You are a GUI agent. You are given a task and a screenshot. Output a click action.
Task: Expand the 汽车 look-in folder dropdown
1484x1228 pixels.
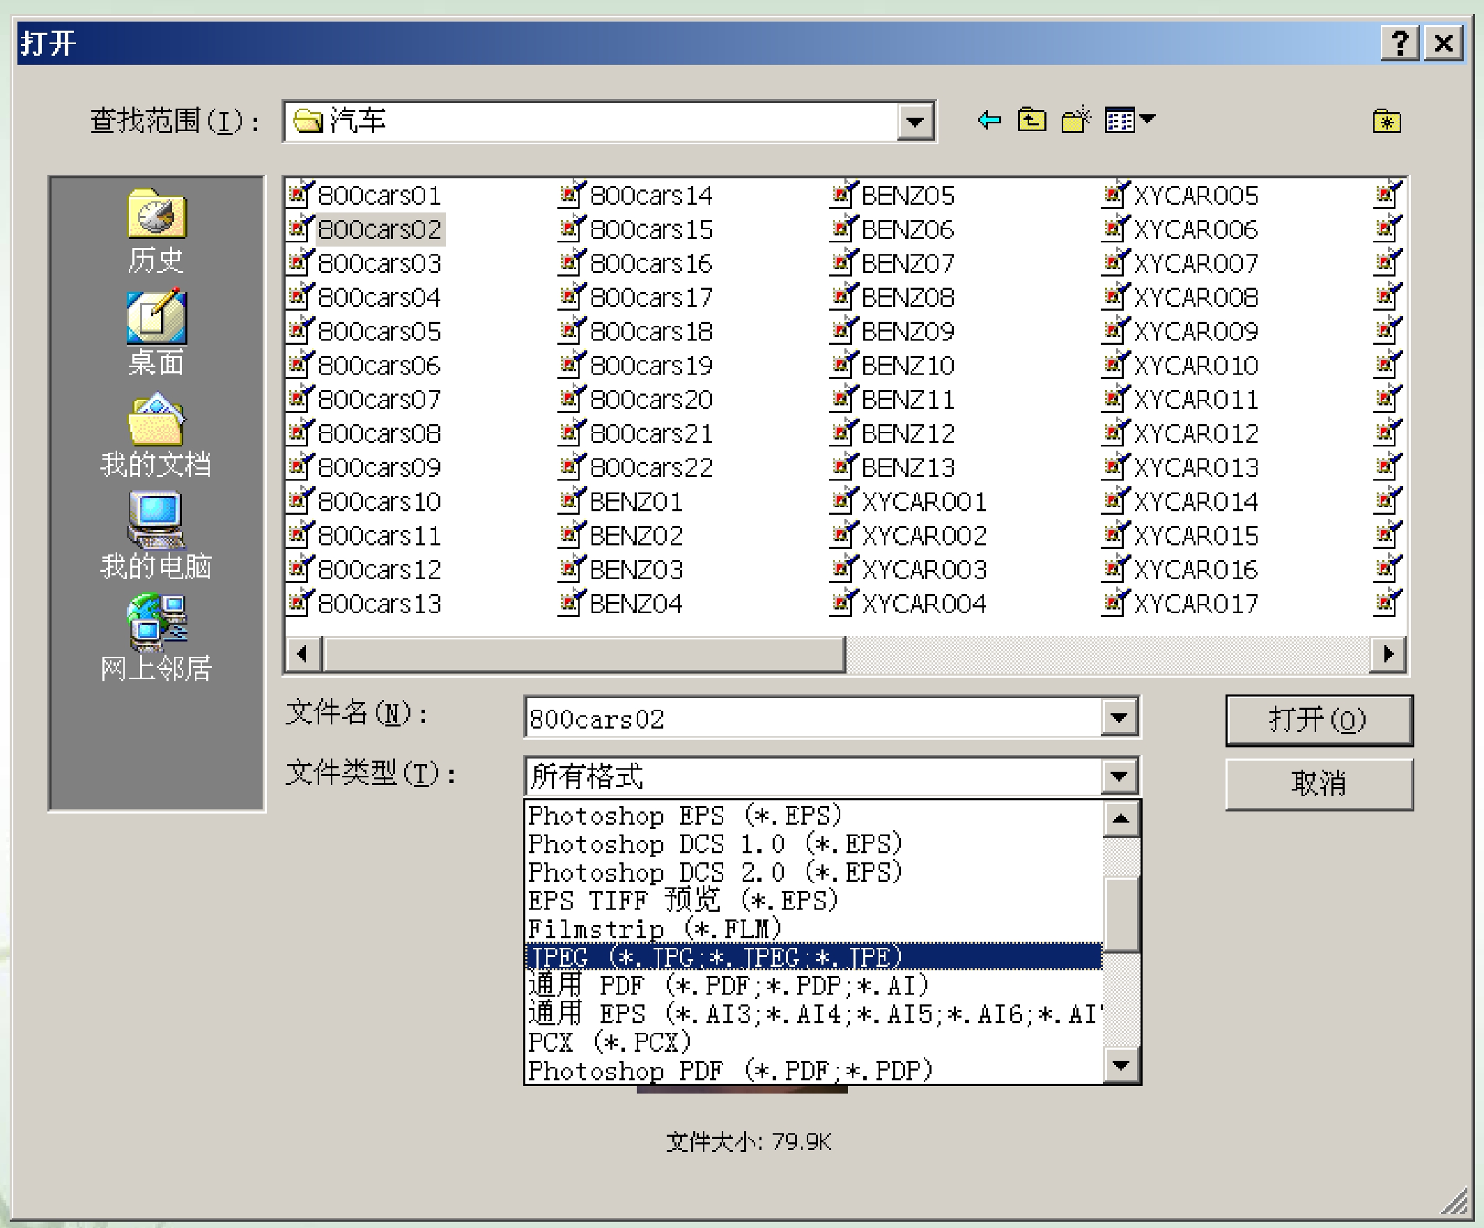tap(915, 122)
